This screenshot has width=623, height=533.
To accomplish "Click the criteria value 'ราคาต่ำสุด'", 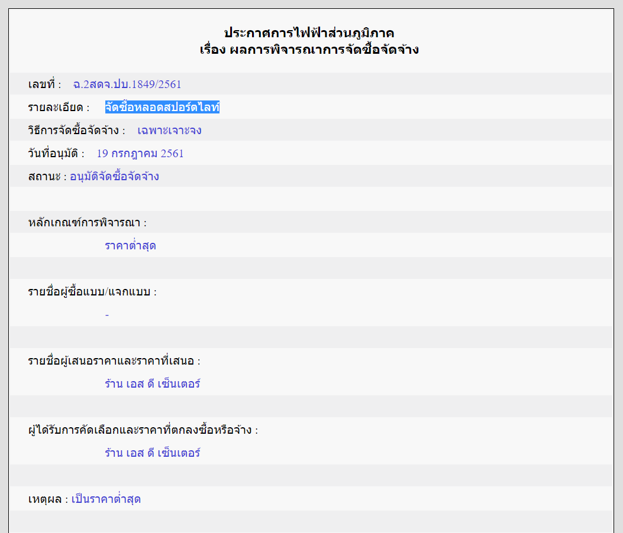I will click(x=130, y=245).
